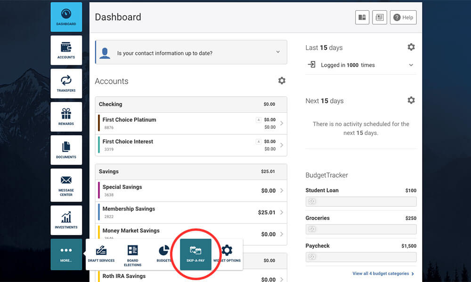Click the Paycheck budget progress bar

(361, 257)
